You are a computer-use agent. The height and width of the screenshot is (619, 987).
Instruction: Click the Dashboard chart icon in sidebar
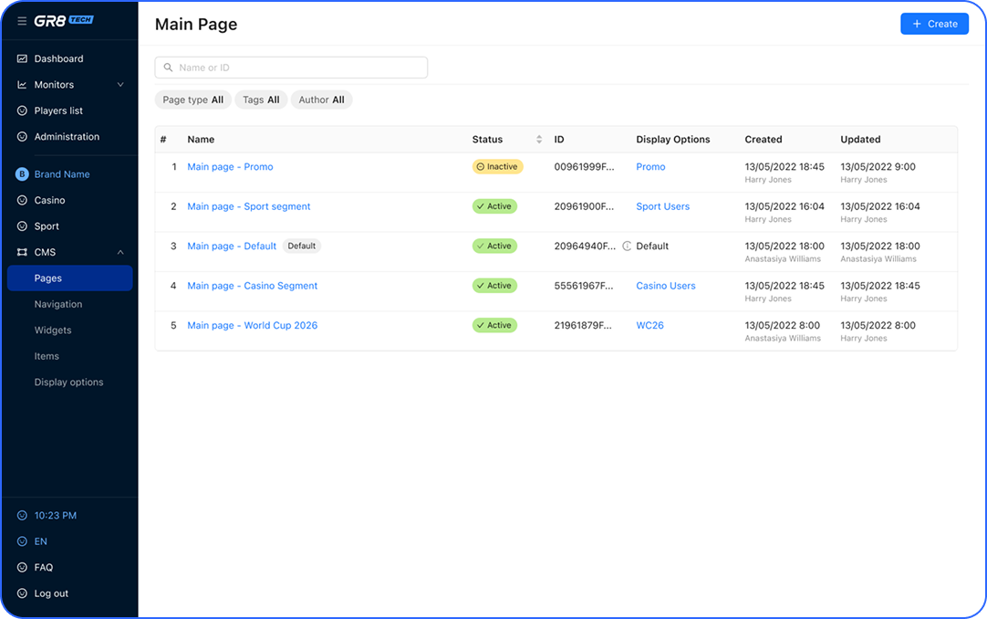22,59
